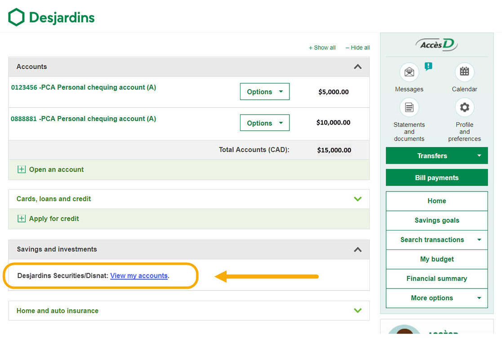Click the Desjardins hexagon logo

pos(16,17)
